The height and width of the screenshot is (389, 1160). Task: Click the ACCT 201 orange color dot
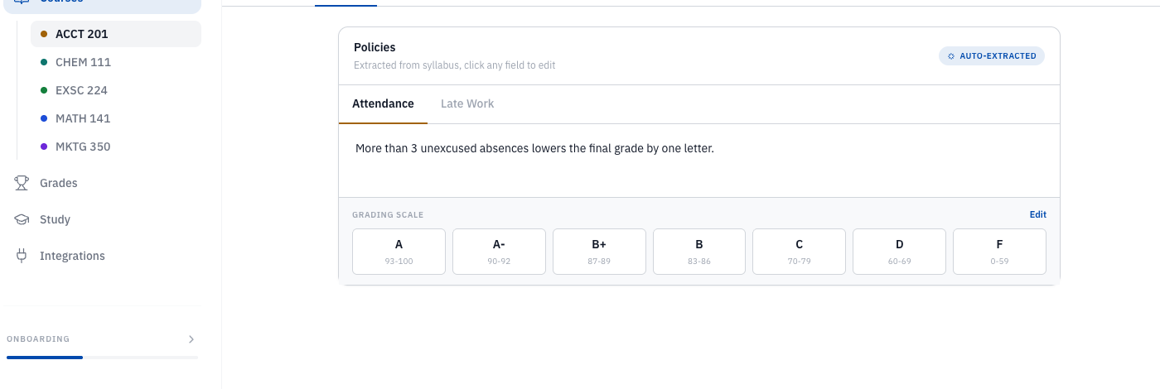(x=44, y=34)
